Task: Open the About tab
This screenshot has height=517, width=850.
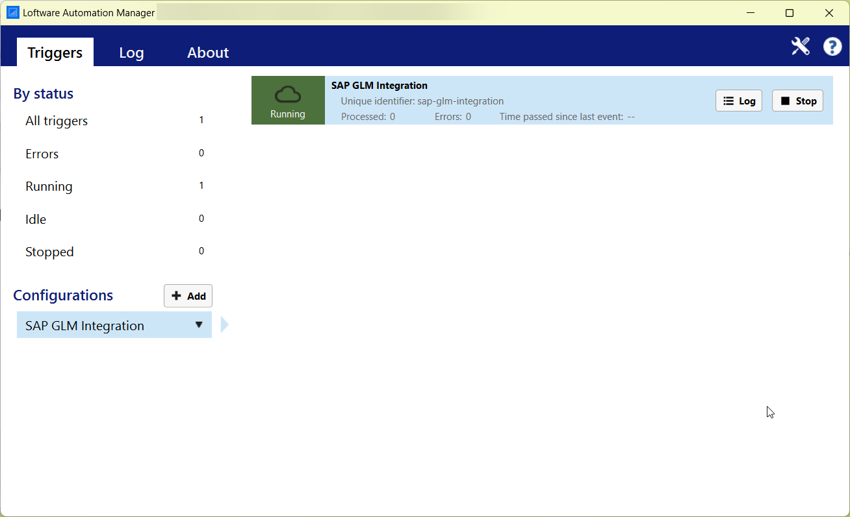Action: coord(207,52)
